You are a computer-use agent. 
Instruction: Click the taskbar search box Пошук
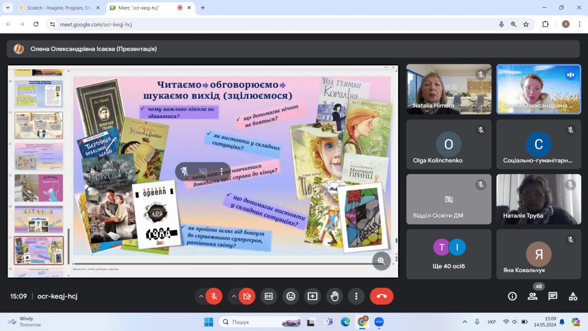(260, 322)
